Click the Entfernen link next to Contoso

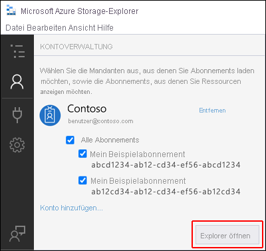[212, 111]
